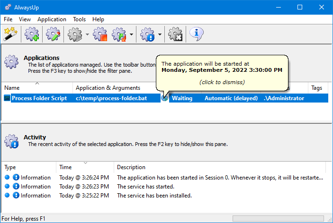This screenshot has width=333, height=223.
Task: Open the Start Application dropdown arrow
Action: 87,34
